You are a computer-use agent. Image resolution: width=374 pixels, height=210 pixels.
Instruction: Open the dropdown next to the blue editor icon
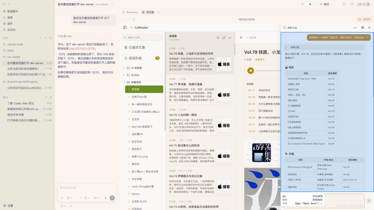click(x=314, y=4)
